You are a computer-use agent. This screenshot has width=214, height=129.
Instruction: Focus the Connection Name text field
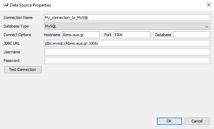point(127,18)
